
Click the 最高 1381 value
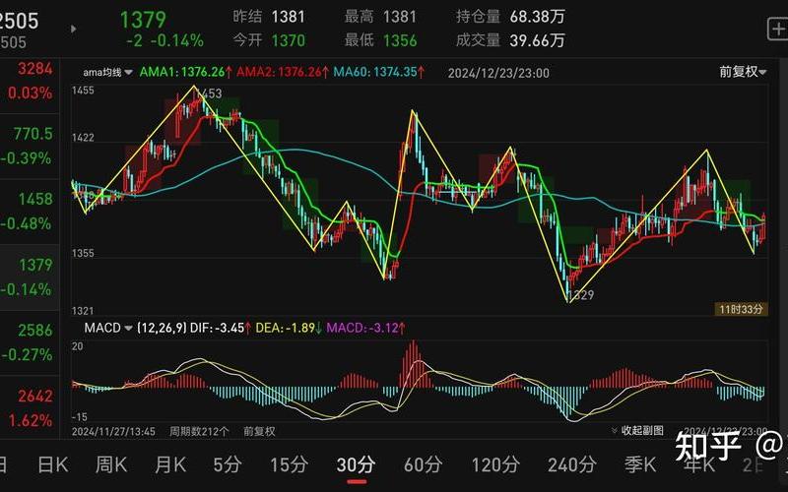pyautogui.click(x=380, y=17)
